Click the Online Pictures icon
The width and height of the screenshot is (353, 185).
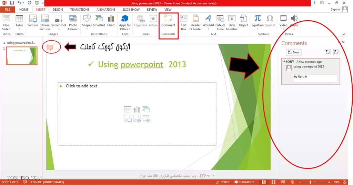pyautogui.click(x=45, y=19)
